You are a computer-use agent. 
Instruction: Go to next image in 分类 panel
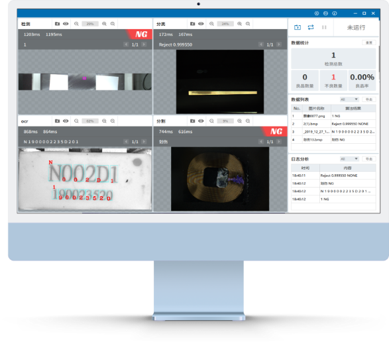[279, 44]
